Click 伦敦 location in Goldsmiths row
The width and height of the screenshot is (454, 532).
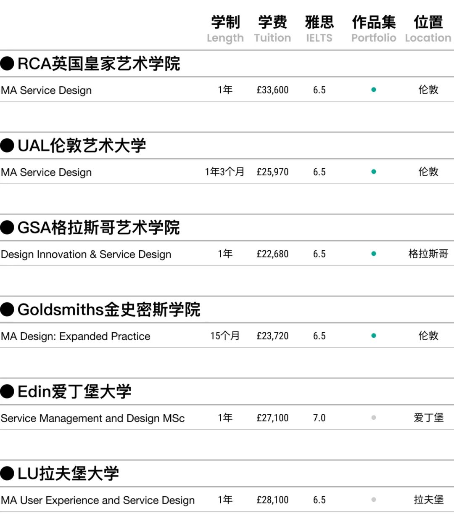tap(428, 336)
